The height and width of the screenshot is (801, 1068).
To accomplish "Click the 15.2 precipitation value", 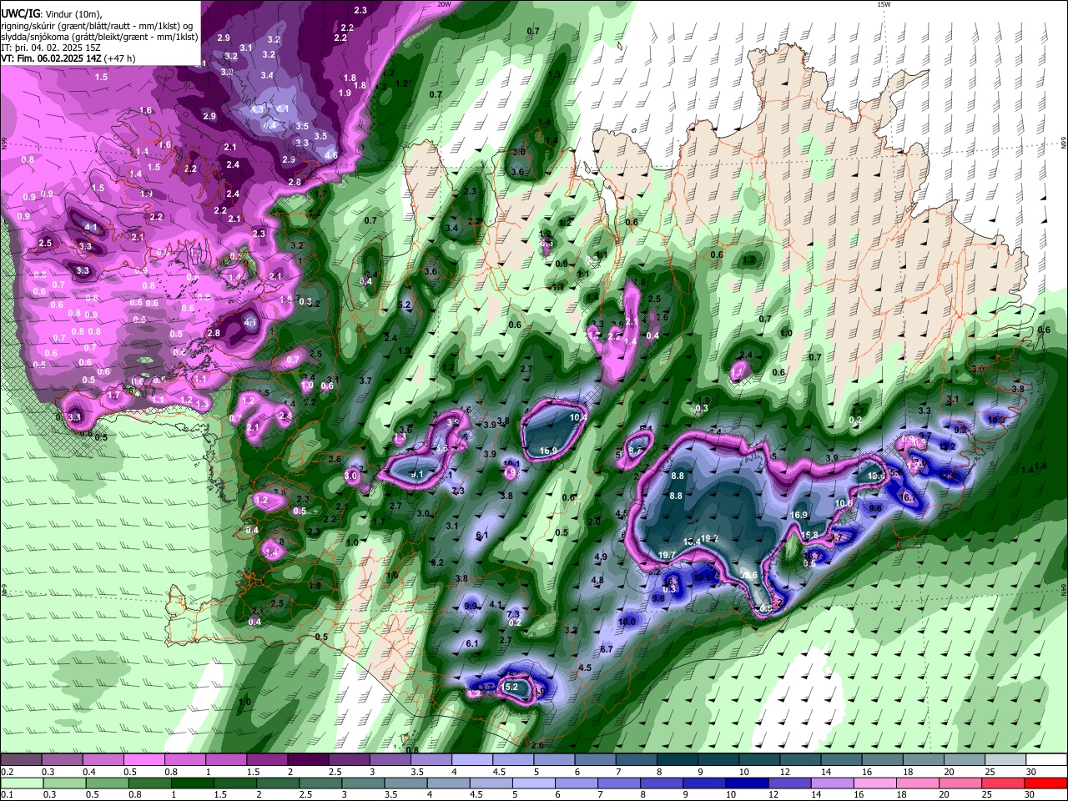I will point(511,687).
